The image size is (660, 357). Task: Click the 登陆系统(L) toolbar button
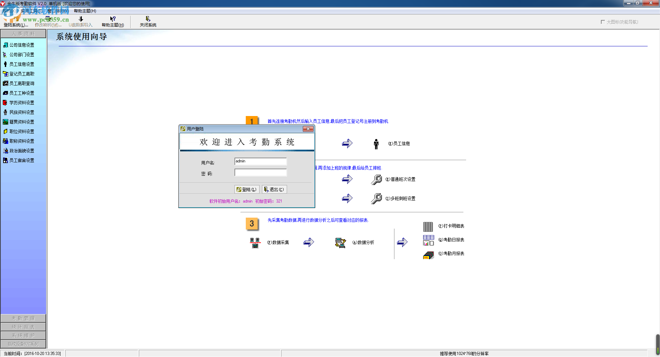(16, 22)
